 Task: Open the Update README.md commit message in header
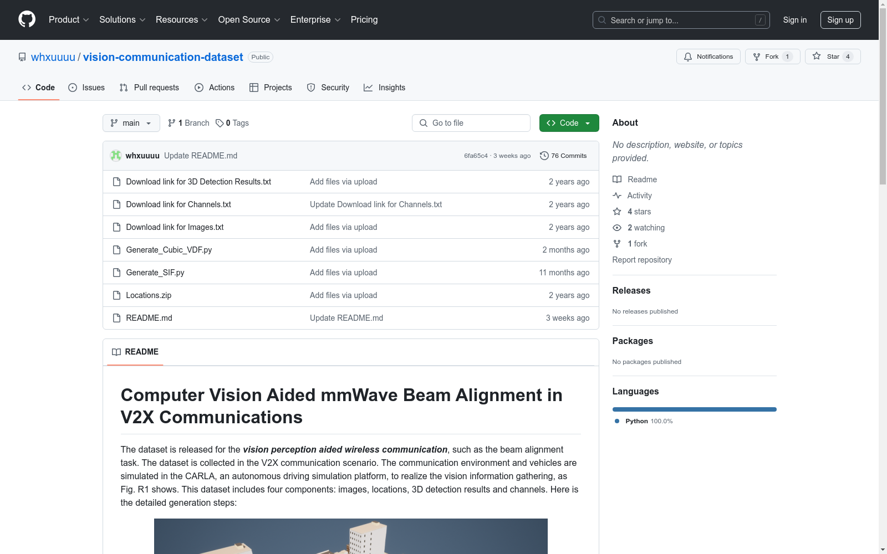(x=201, y=156)
